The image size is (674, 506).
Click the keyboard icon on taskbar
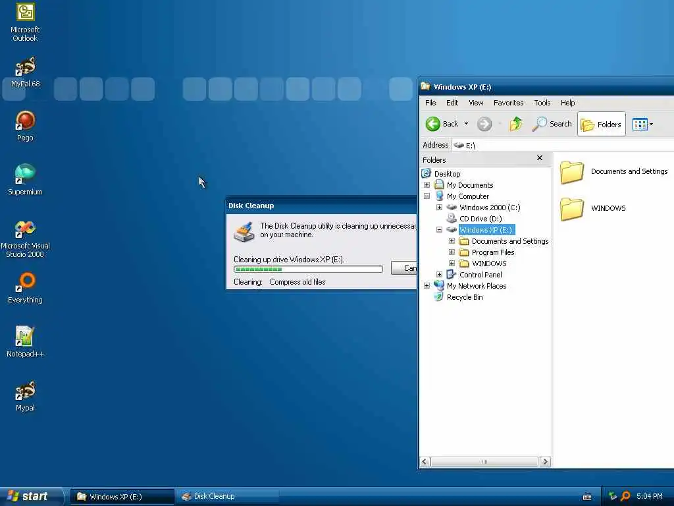point(587,497)
